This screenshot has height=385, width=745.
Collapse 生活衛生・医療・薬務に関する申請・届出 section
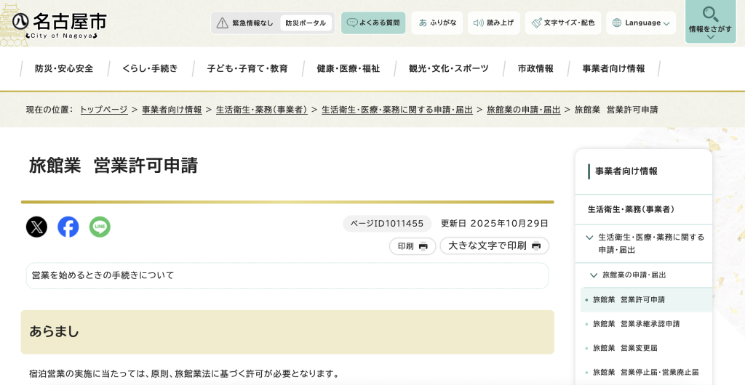point(590,238)
